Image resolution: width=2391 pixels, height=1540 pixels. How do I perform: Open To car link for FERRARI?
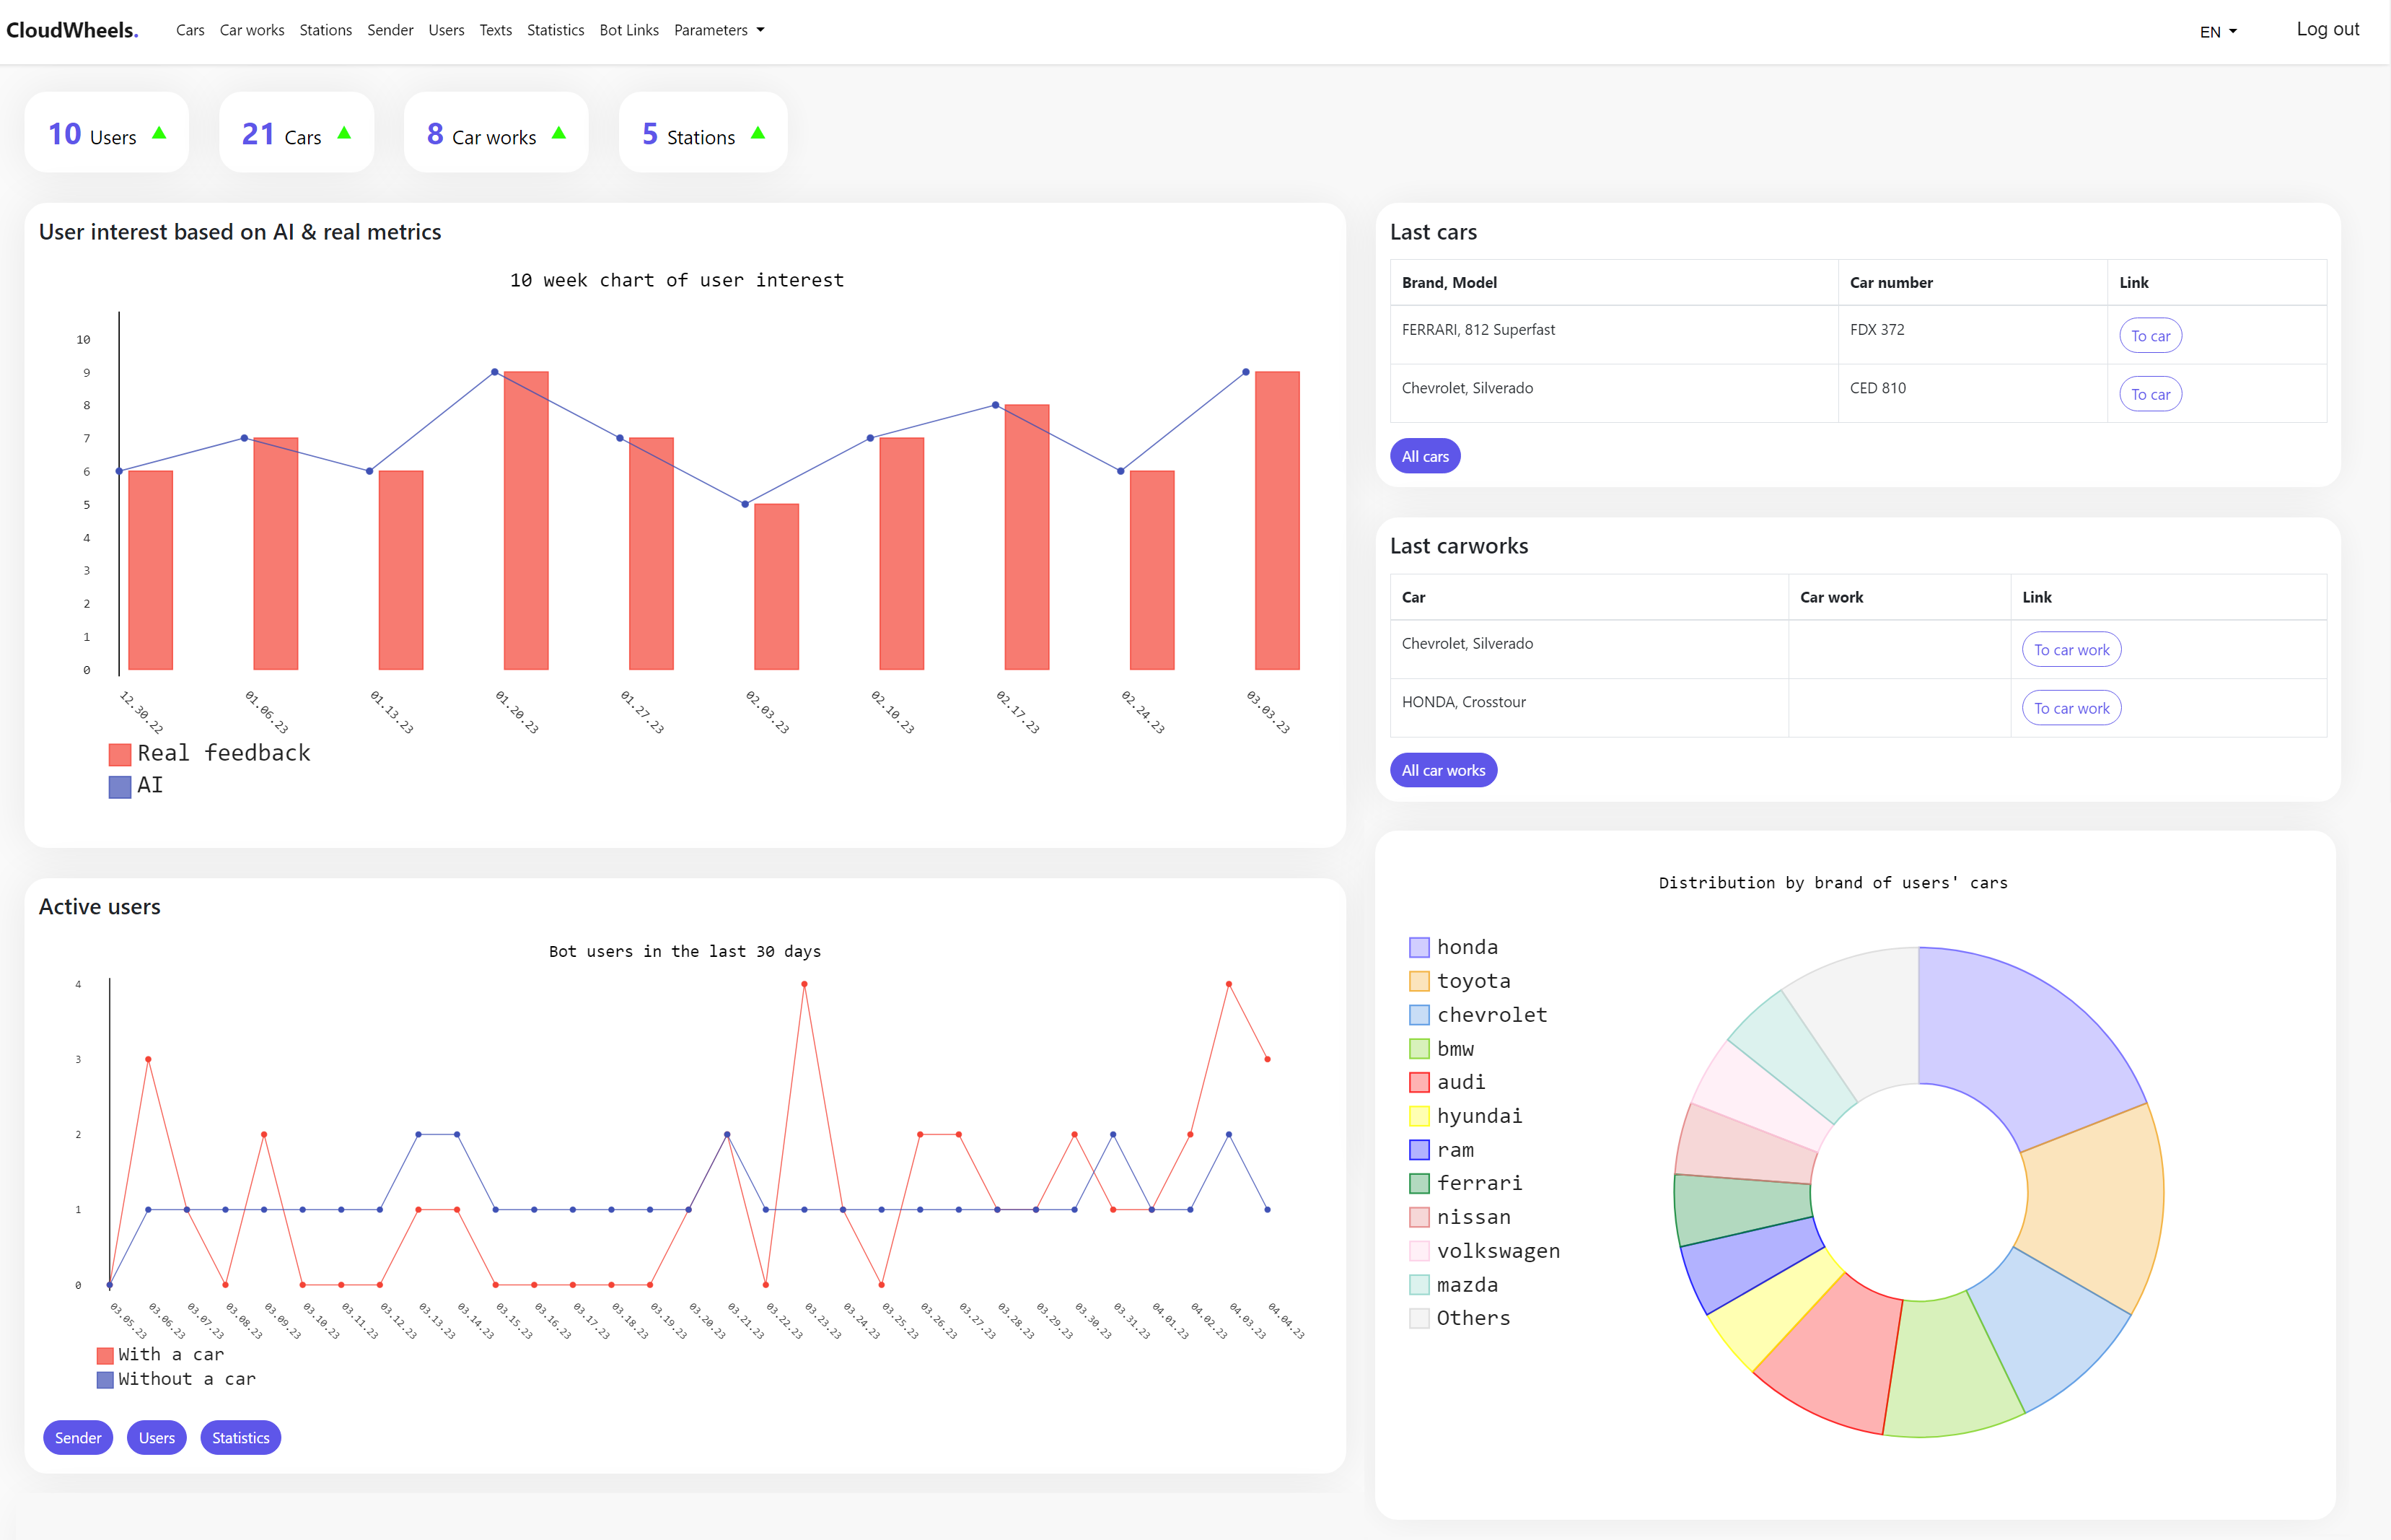pyautogui.click(x=2149, y=336)
